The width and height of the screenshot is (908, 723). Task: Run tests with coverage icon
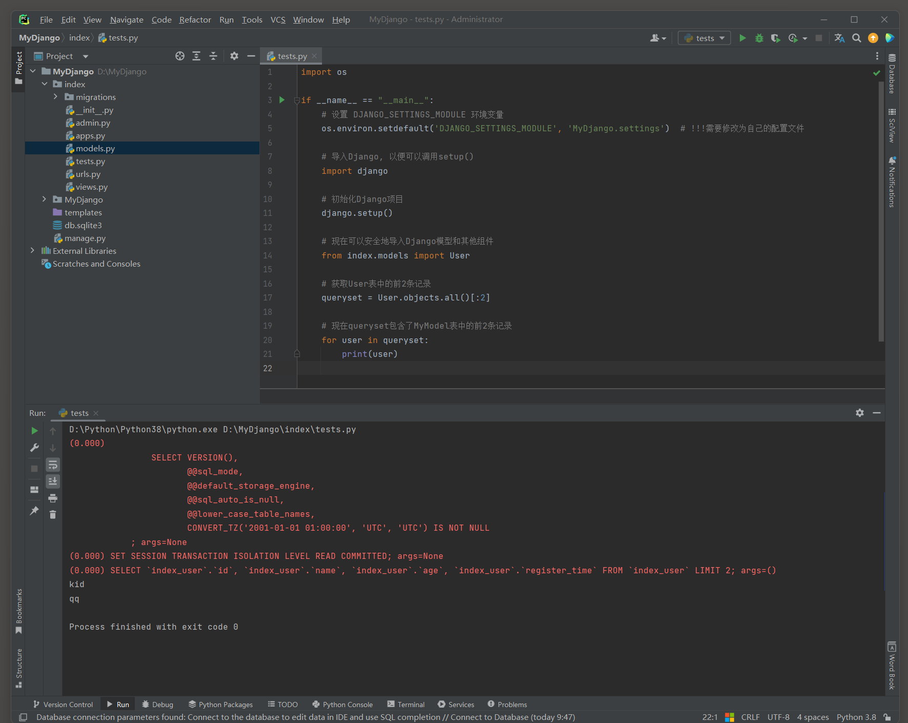pyautogui.click(x=775, y=38)
